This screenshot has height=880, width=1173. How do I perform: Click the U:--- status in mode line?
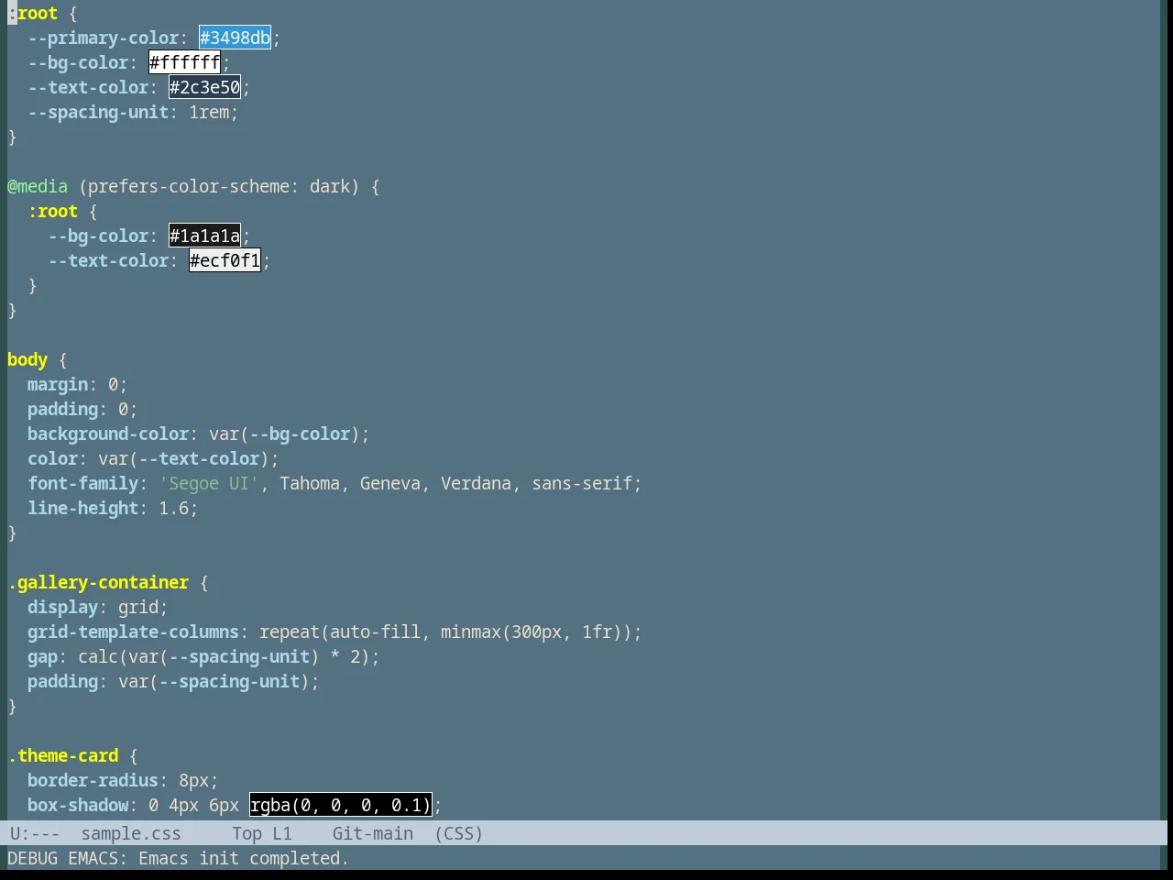pyautogui.click(x=35, y=833)
